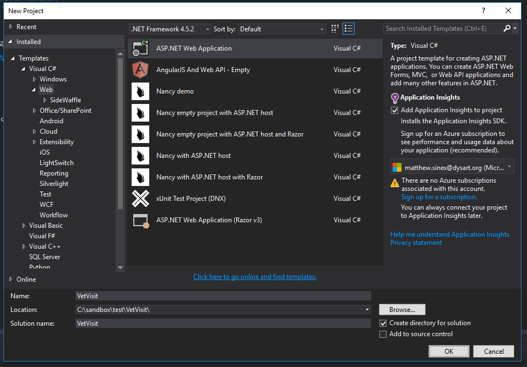Image resolution: width=527 pixels, height=367 pixels.
Task: Click the ASP.NET Web Application template icon
Action: (140, 48)
